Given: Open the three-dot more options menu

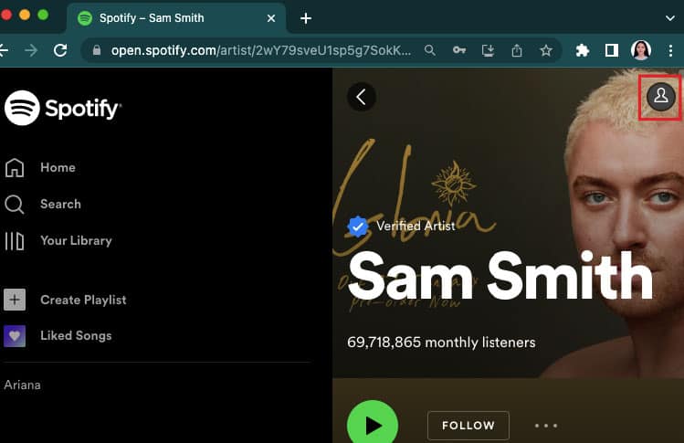Looking at the screenshot, I should (546, 425).
